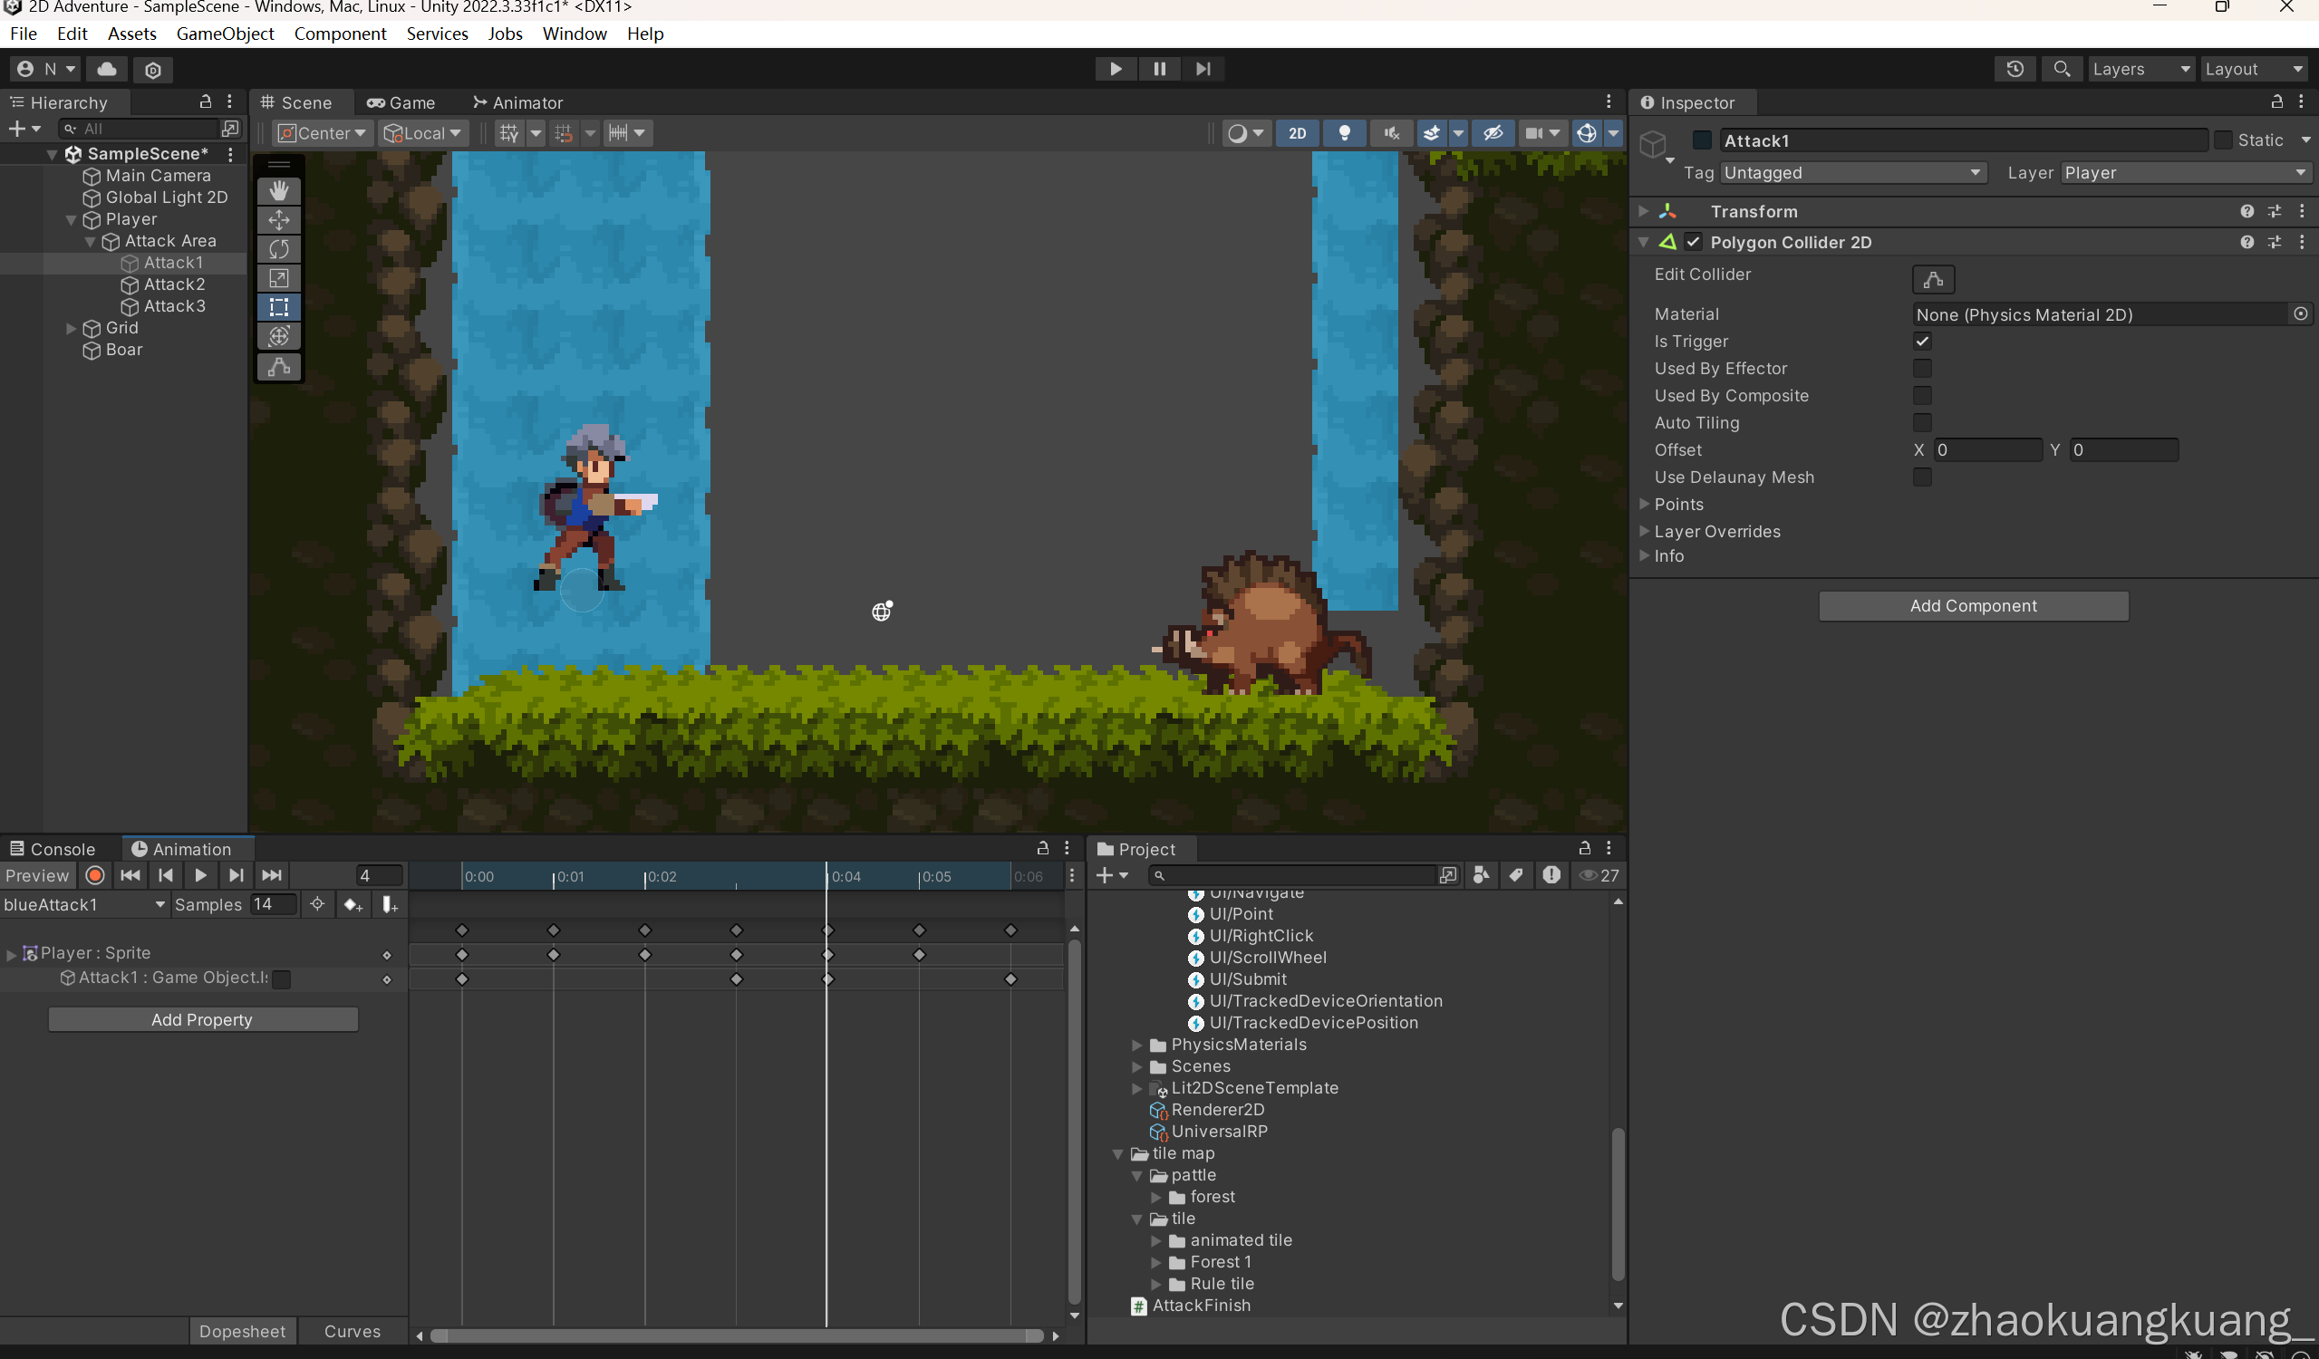Image resolution: width=2319 pixels, height=1359 pixels.
Task: Enable animation recording with red record button
Action: (x=95, y=875)
